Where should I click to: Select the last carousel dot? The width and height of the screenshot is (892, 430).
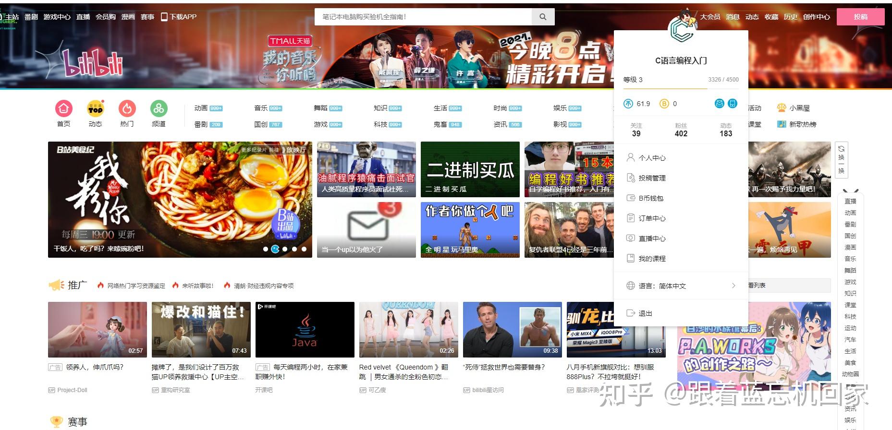coord(304,249)
